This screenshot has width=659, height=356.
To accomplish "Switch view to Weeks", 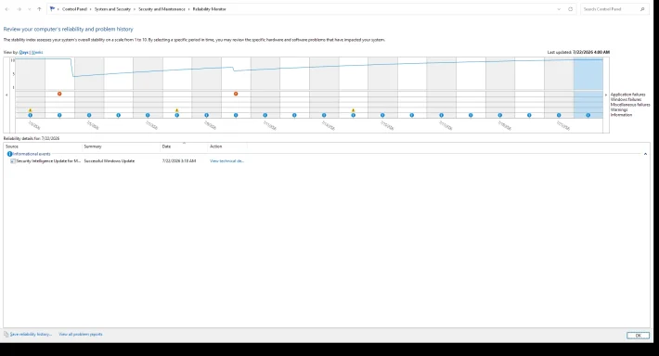I will click(x=37, y=53).
